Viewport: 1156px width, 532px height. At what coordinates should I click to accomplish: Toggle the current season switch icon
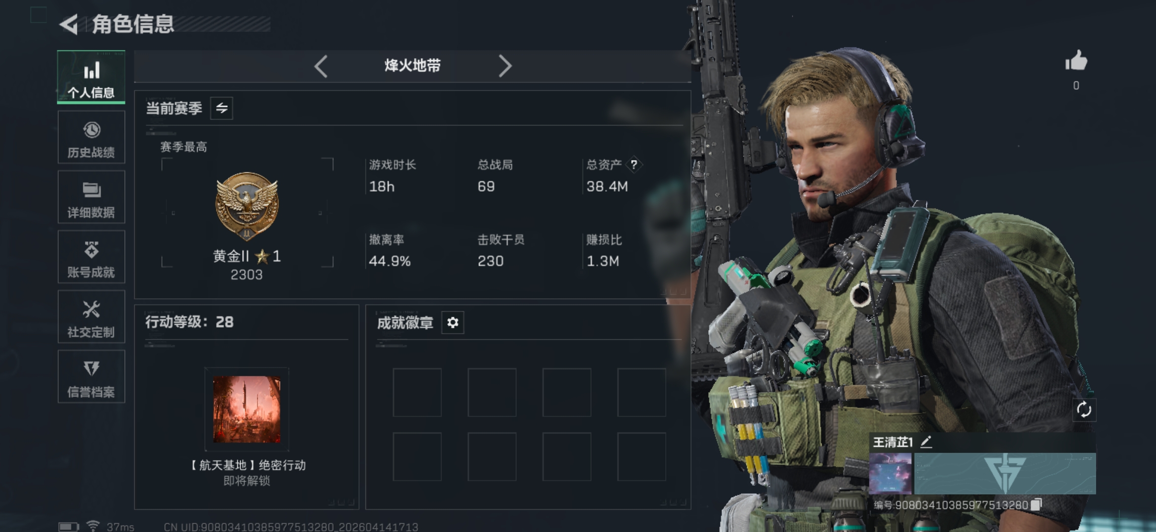(x=221, y=108)
